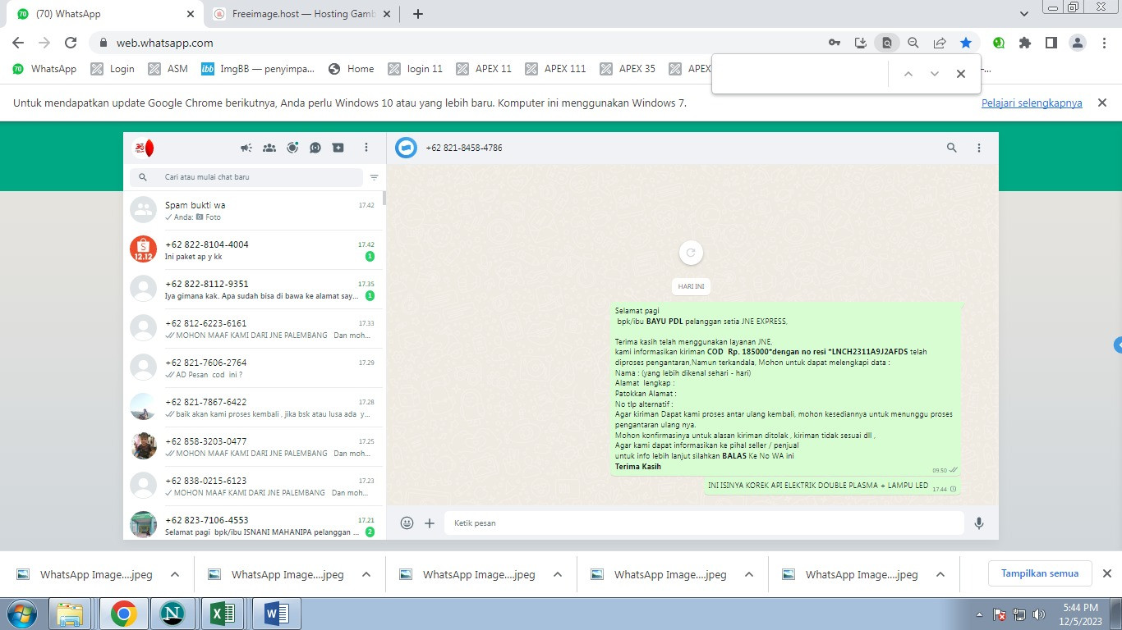The width and height of the screenshot is (1122, 630).
Task: Click the 'Cari atau mulai chat baru' search field
Action: 246,177
